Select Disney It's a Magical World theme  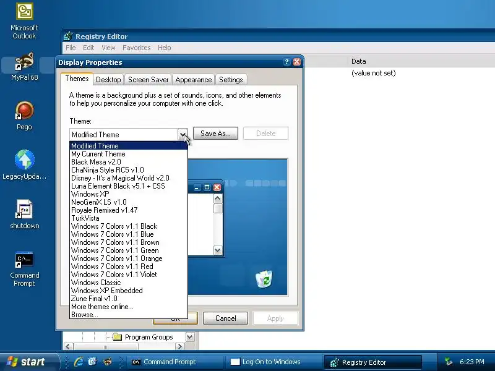[129, 178]
